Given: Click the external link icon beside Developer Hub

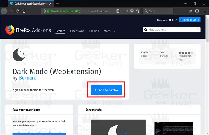Looking at the screenshot, I should coord(176,20).
